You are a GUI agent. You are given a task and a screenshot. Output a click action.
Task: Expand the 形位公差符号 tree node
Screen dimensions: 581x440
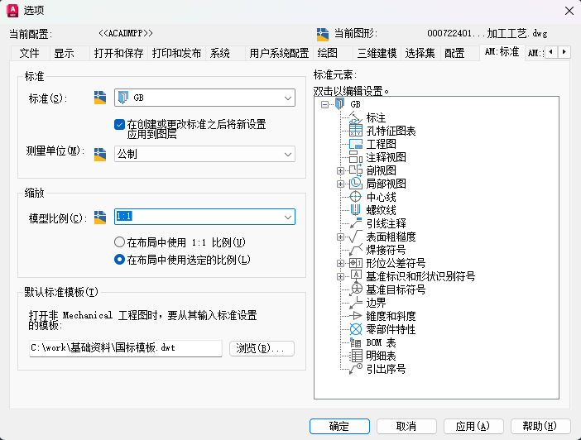(340, 263)
